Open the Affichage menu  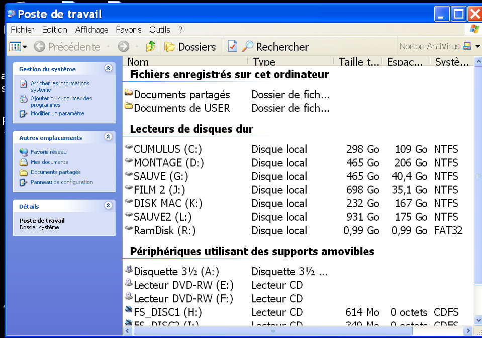coord(91,30)
